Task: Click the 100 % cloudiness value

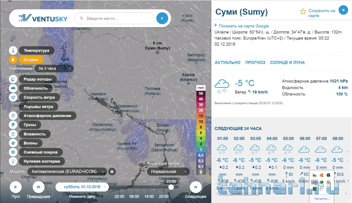Action: click(x=342, y=94)
